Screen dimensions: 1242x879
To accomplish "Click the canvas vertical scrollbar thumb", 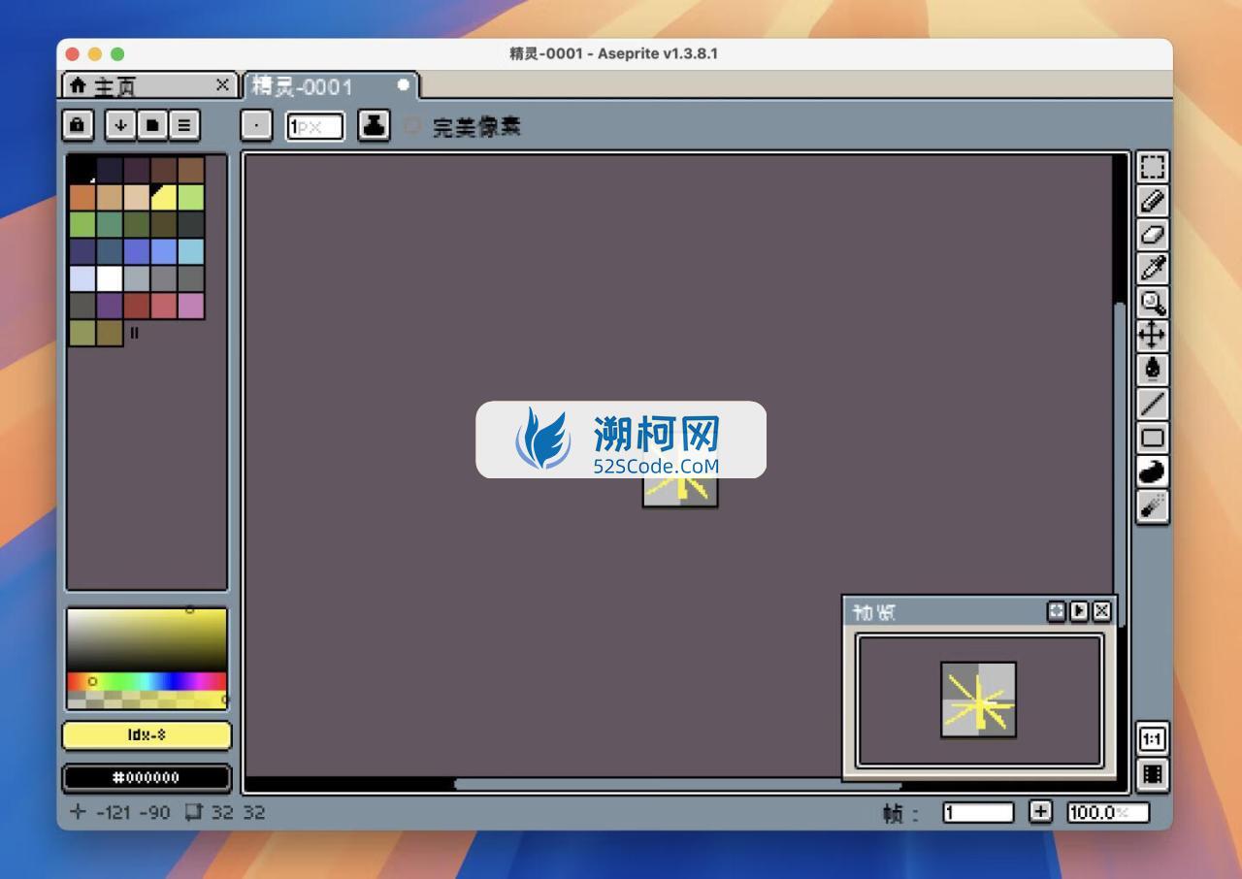I will tap(1120, 464).
